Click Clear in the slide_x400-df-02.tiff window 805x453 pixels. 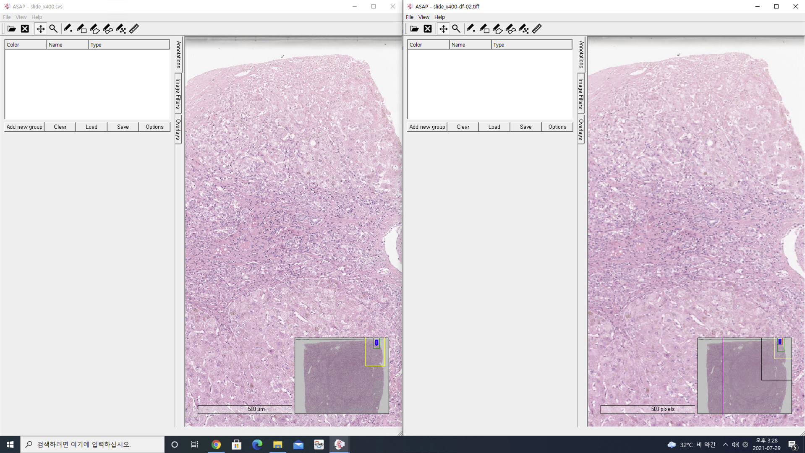[x=463, y=127]
